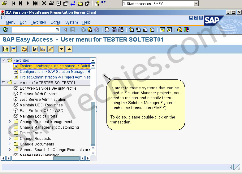The height and width of the screenshot is (174, 242).
Task: Select Maintain UDDI Registries transaction
Action: pos(38,105)
